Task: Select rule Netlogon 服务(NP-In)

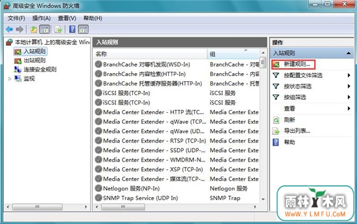Action: coord(131,189)
